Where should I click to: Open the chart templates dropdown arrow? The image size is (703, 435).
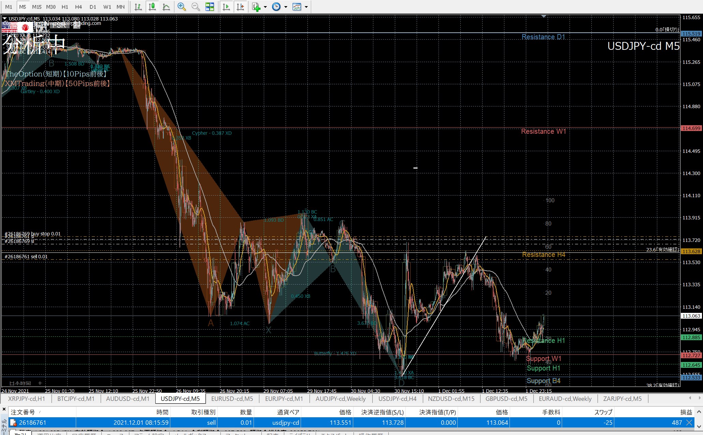click(x=306, y=7)
